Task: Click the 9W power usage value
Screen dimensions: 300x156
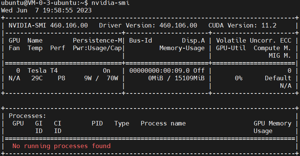Action: tap(88, 78)
